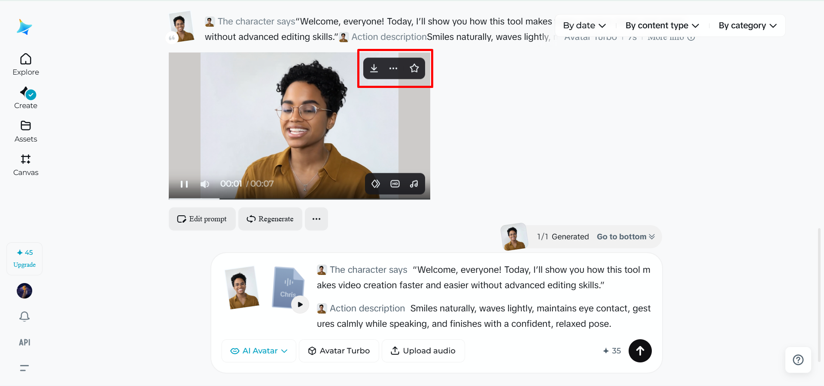Click the diamond enhance icon on video
The height and width of the screenshot is (386, 824).
click(x=376, y=184)
